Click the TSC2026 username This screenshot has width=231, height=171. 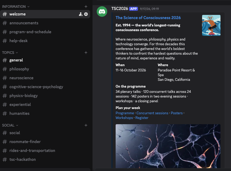120,9
